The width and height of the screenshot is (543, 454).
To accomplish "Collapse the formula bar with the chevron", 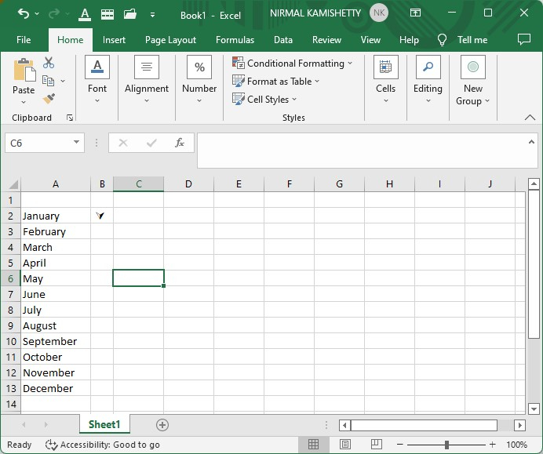I will point(531,142).
